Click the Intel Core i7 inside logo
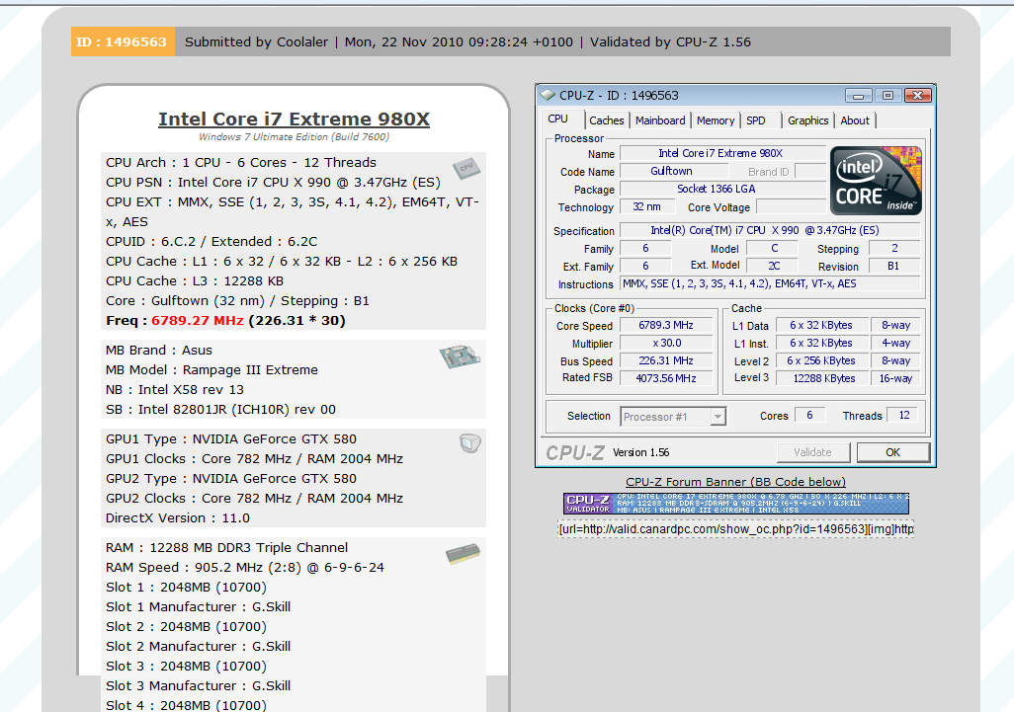The height and width of the screenshot is (712, 1014). click(876, 181)
